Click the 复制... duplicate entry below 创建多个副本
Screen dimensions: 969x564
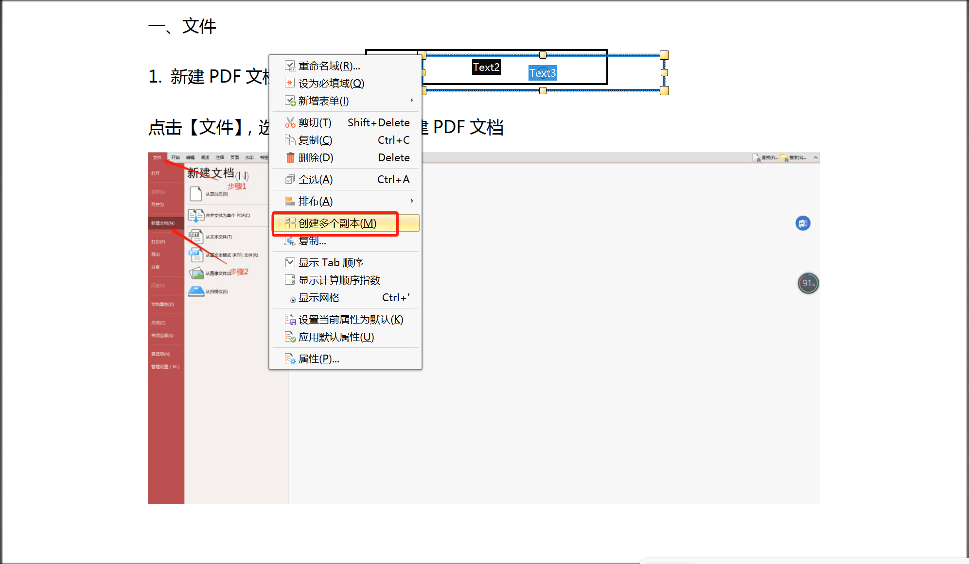(x=345, y=240)
